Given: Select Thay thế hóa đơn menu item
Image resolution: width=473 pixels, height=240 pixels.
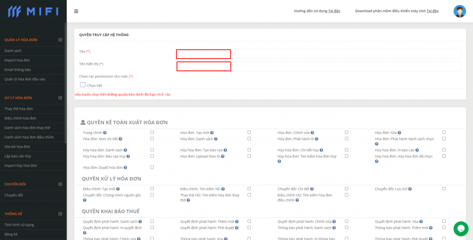Looking at the screenshot, I should point(18,109).
